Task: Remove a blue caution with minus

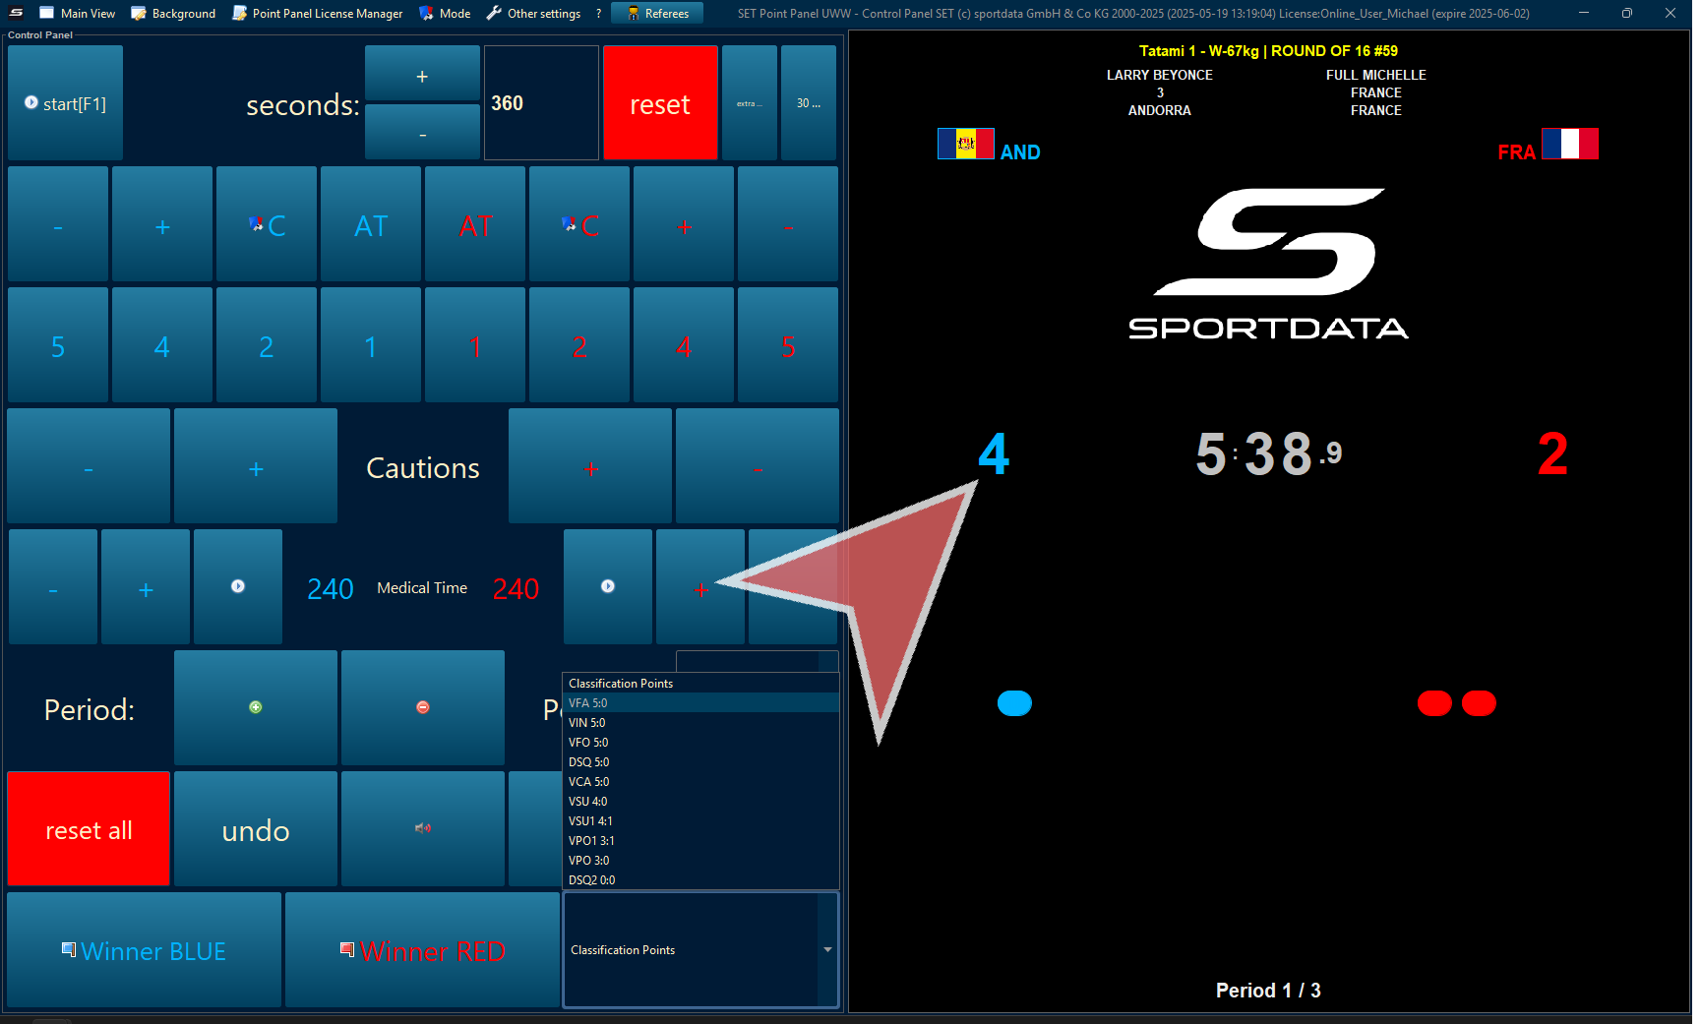Action: pyautogui.click(x=89, y=466)
